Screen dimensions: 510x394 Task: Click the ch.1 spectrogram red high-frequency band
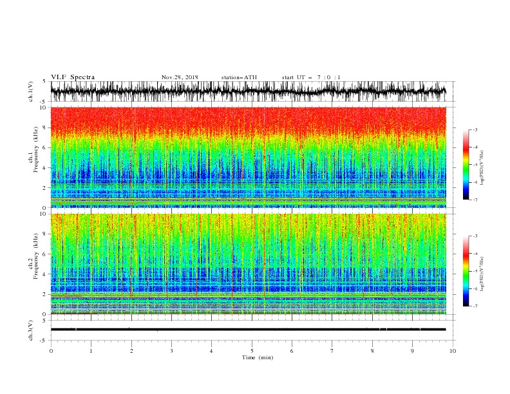click(x=248, y=118)
